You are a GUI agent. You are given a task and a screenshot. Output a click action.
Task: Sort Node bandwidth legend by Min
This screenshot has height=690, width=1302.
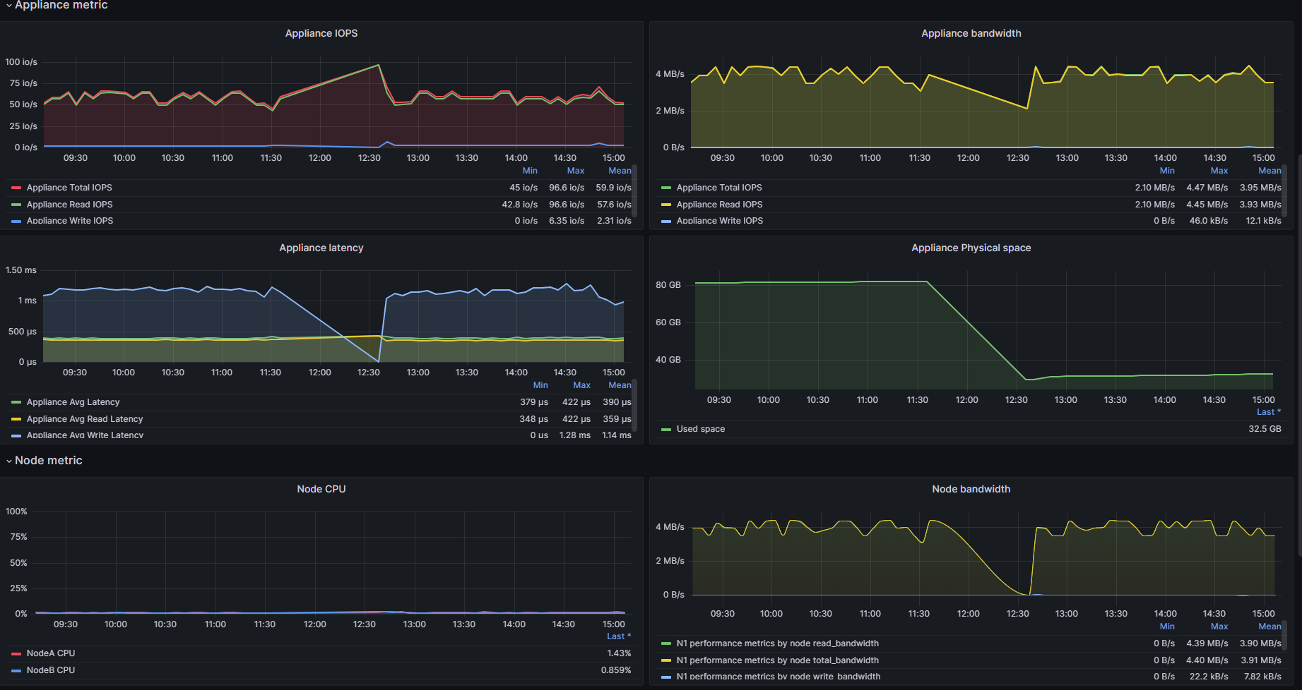point(1167,627)
